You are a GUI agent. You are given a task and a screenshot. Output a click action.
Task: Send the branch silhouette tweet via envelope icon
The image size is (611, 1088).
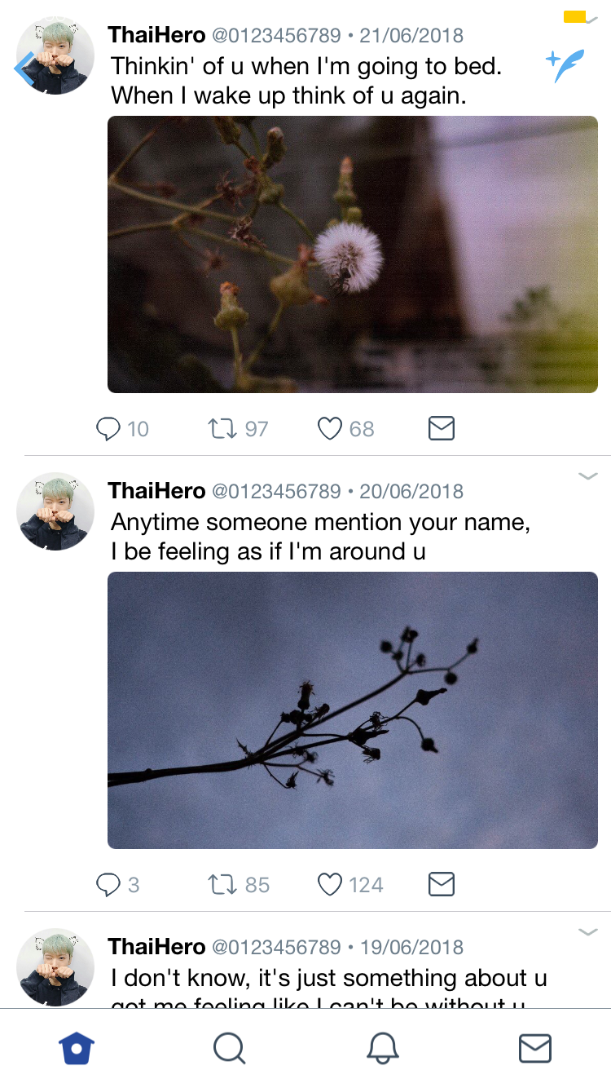pos(441,884)
